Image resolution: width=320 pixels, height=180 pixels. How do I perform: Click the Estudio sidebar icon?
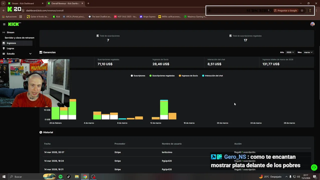(x=4, y=54)
